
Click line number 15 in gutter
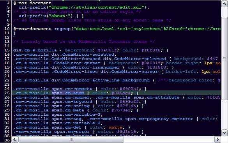7,50
